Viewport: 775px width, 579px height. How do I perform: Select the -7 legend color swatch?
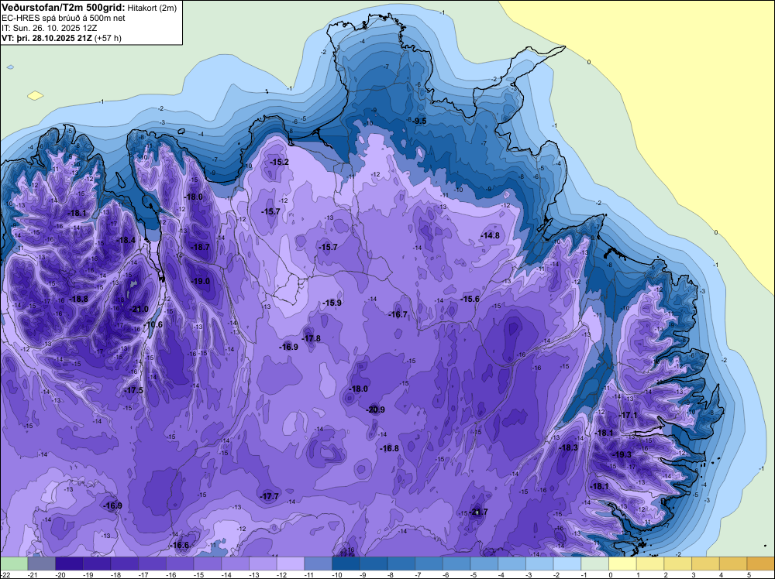click(429, 564)
